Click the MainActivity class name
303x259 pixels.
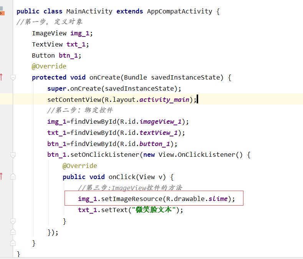coord(89,11)
